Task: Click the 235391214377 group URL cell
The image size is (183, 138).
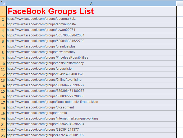Action: point(91,130)
